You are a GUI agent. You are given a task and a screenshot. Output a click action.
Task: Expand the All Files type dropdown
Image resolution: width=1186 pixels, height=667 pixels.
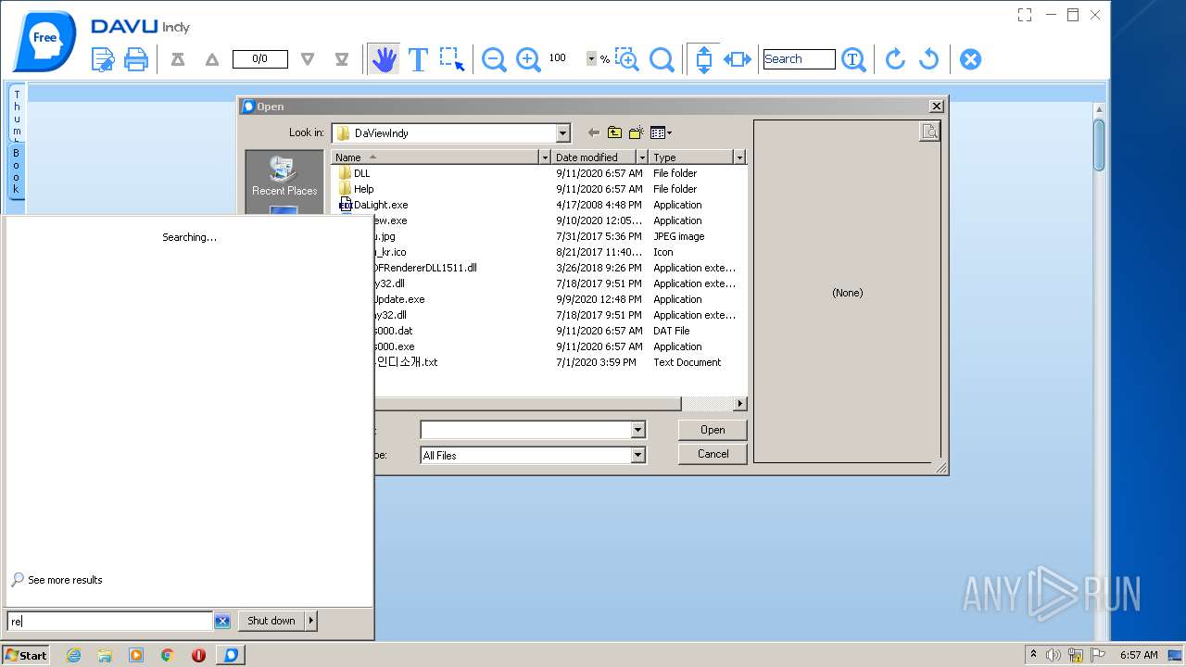click(x=637, y=455)
